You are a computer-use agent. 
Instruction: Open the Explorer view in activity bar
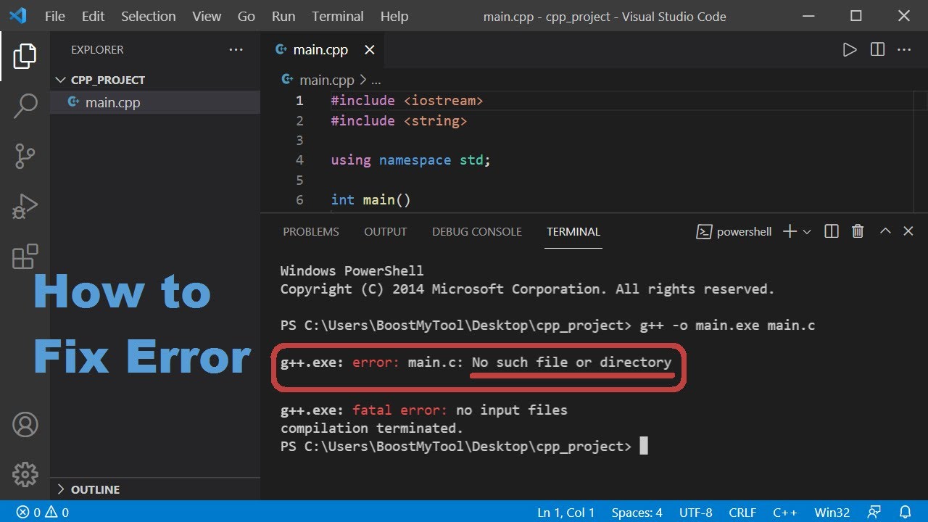click(25, 57)
